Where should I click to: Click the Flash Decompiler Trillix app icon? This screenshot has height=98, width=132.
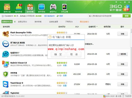[6, 34]
